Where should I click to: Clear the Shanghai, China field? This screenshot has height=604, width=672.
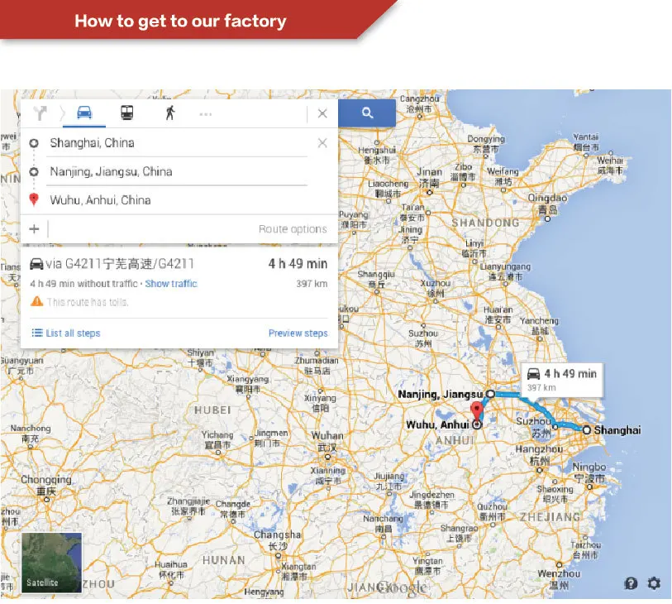(322, 143)
